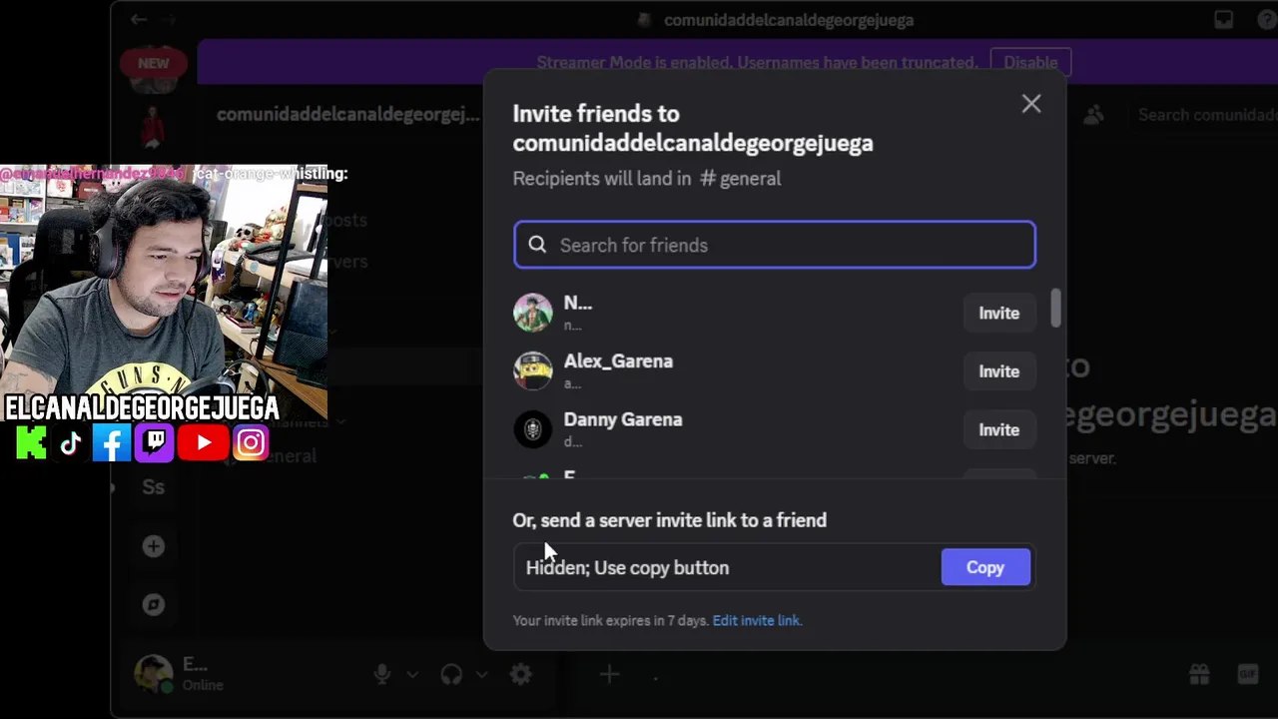The width and height of the screenshot is (1278, 719).
Task: Select Danny Garena's avatar
Action: (x=533, y=429)
